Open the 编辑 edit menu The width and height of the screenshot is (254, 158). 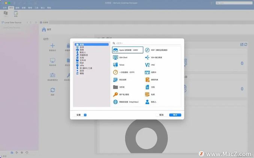tap(17, 7)
